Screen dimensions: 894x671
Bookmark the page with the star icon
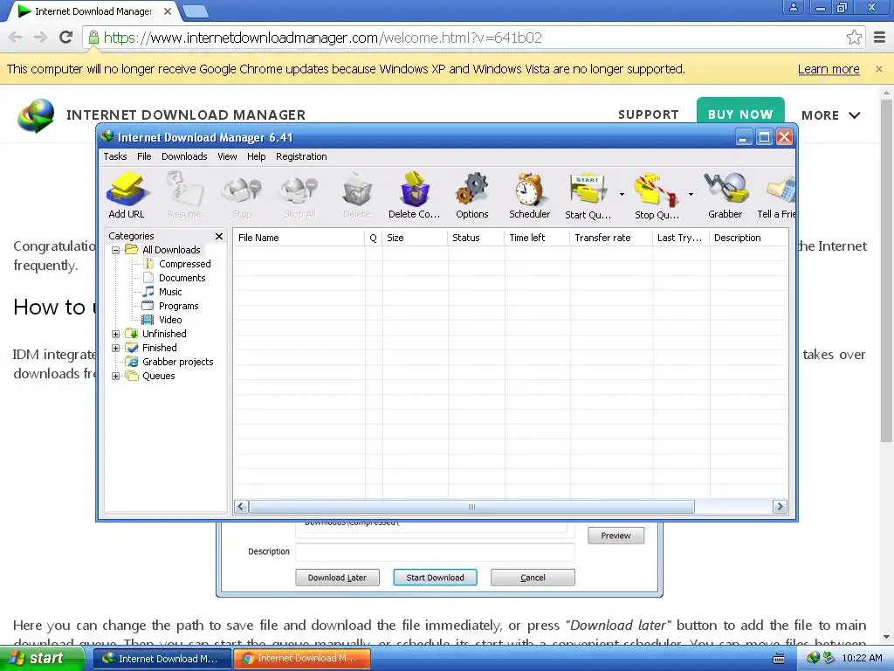click(x=854, y=38)
